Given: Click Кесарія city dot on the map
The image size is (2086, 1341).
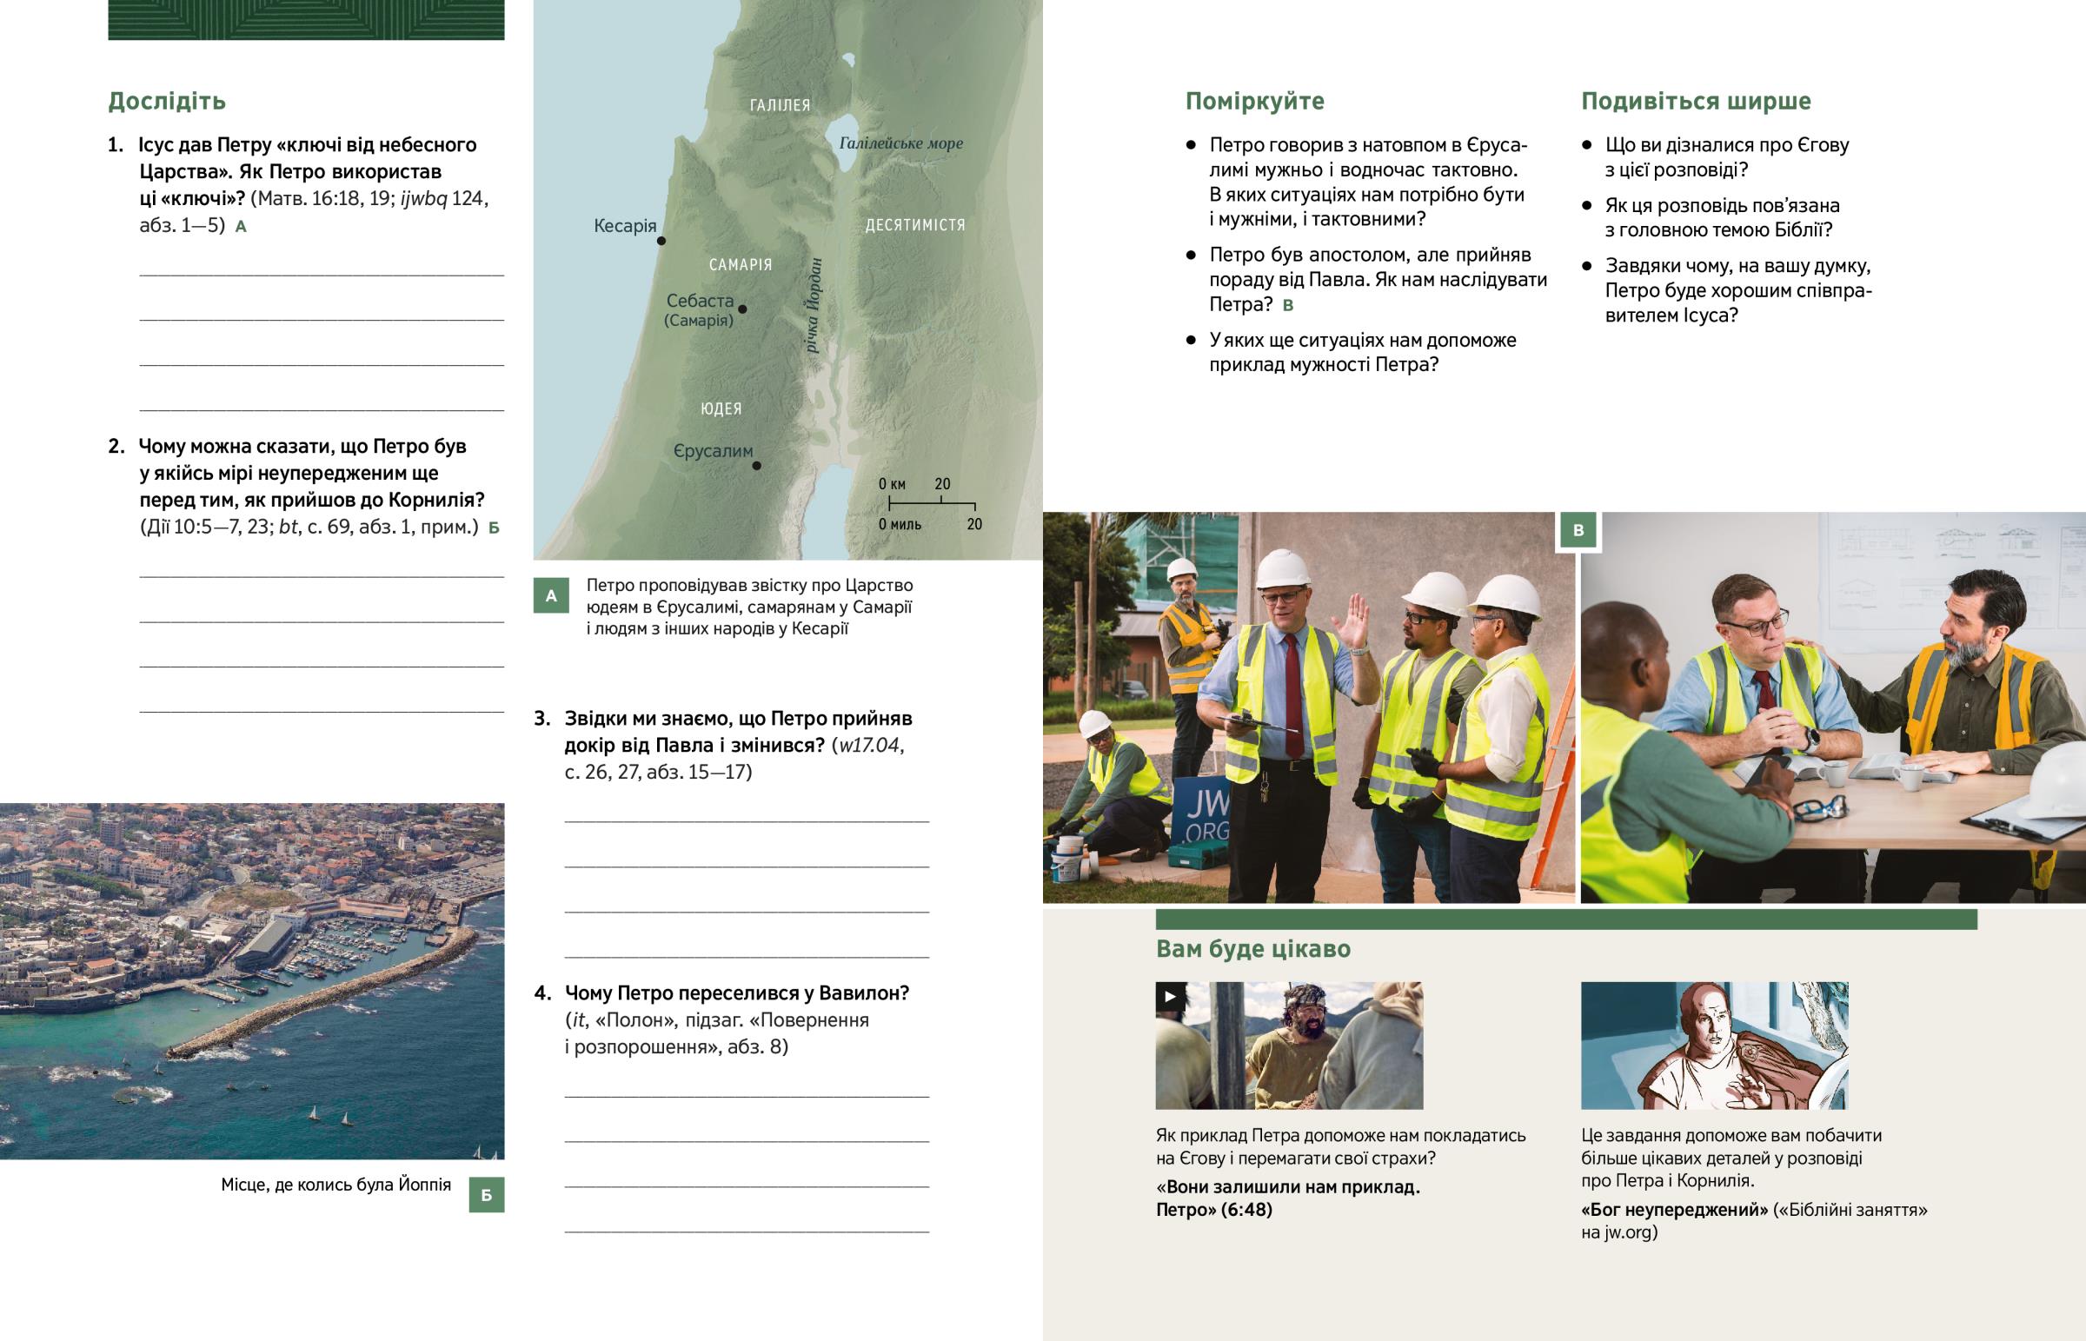Looking at the screenshot, I should click(x=661, y=242).
